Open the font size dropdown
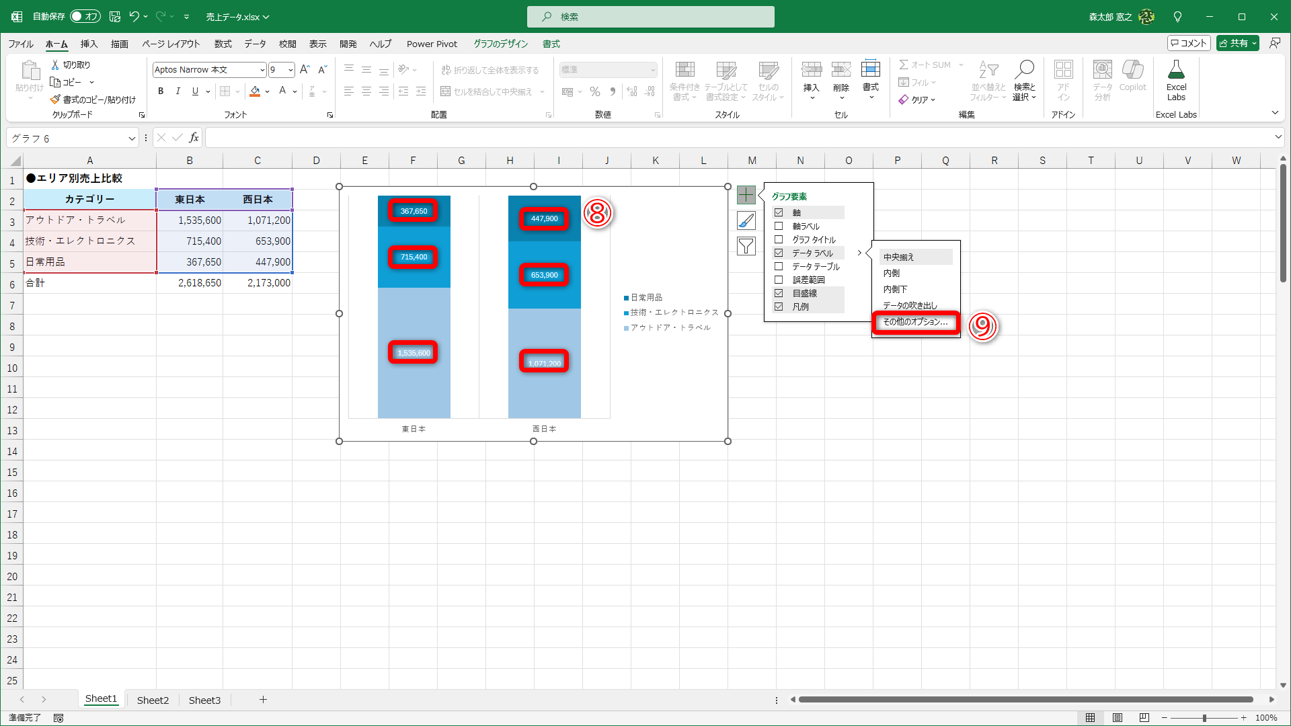This screenshot has width=1291, height=726. (x=290, y=70)
